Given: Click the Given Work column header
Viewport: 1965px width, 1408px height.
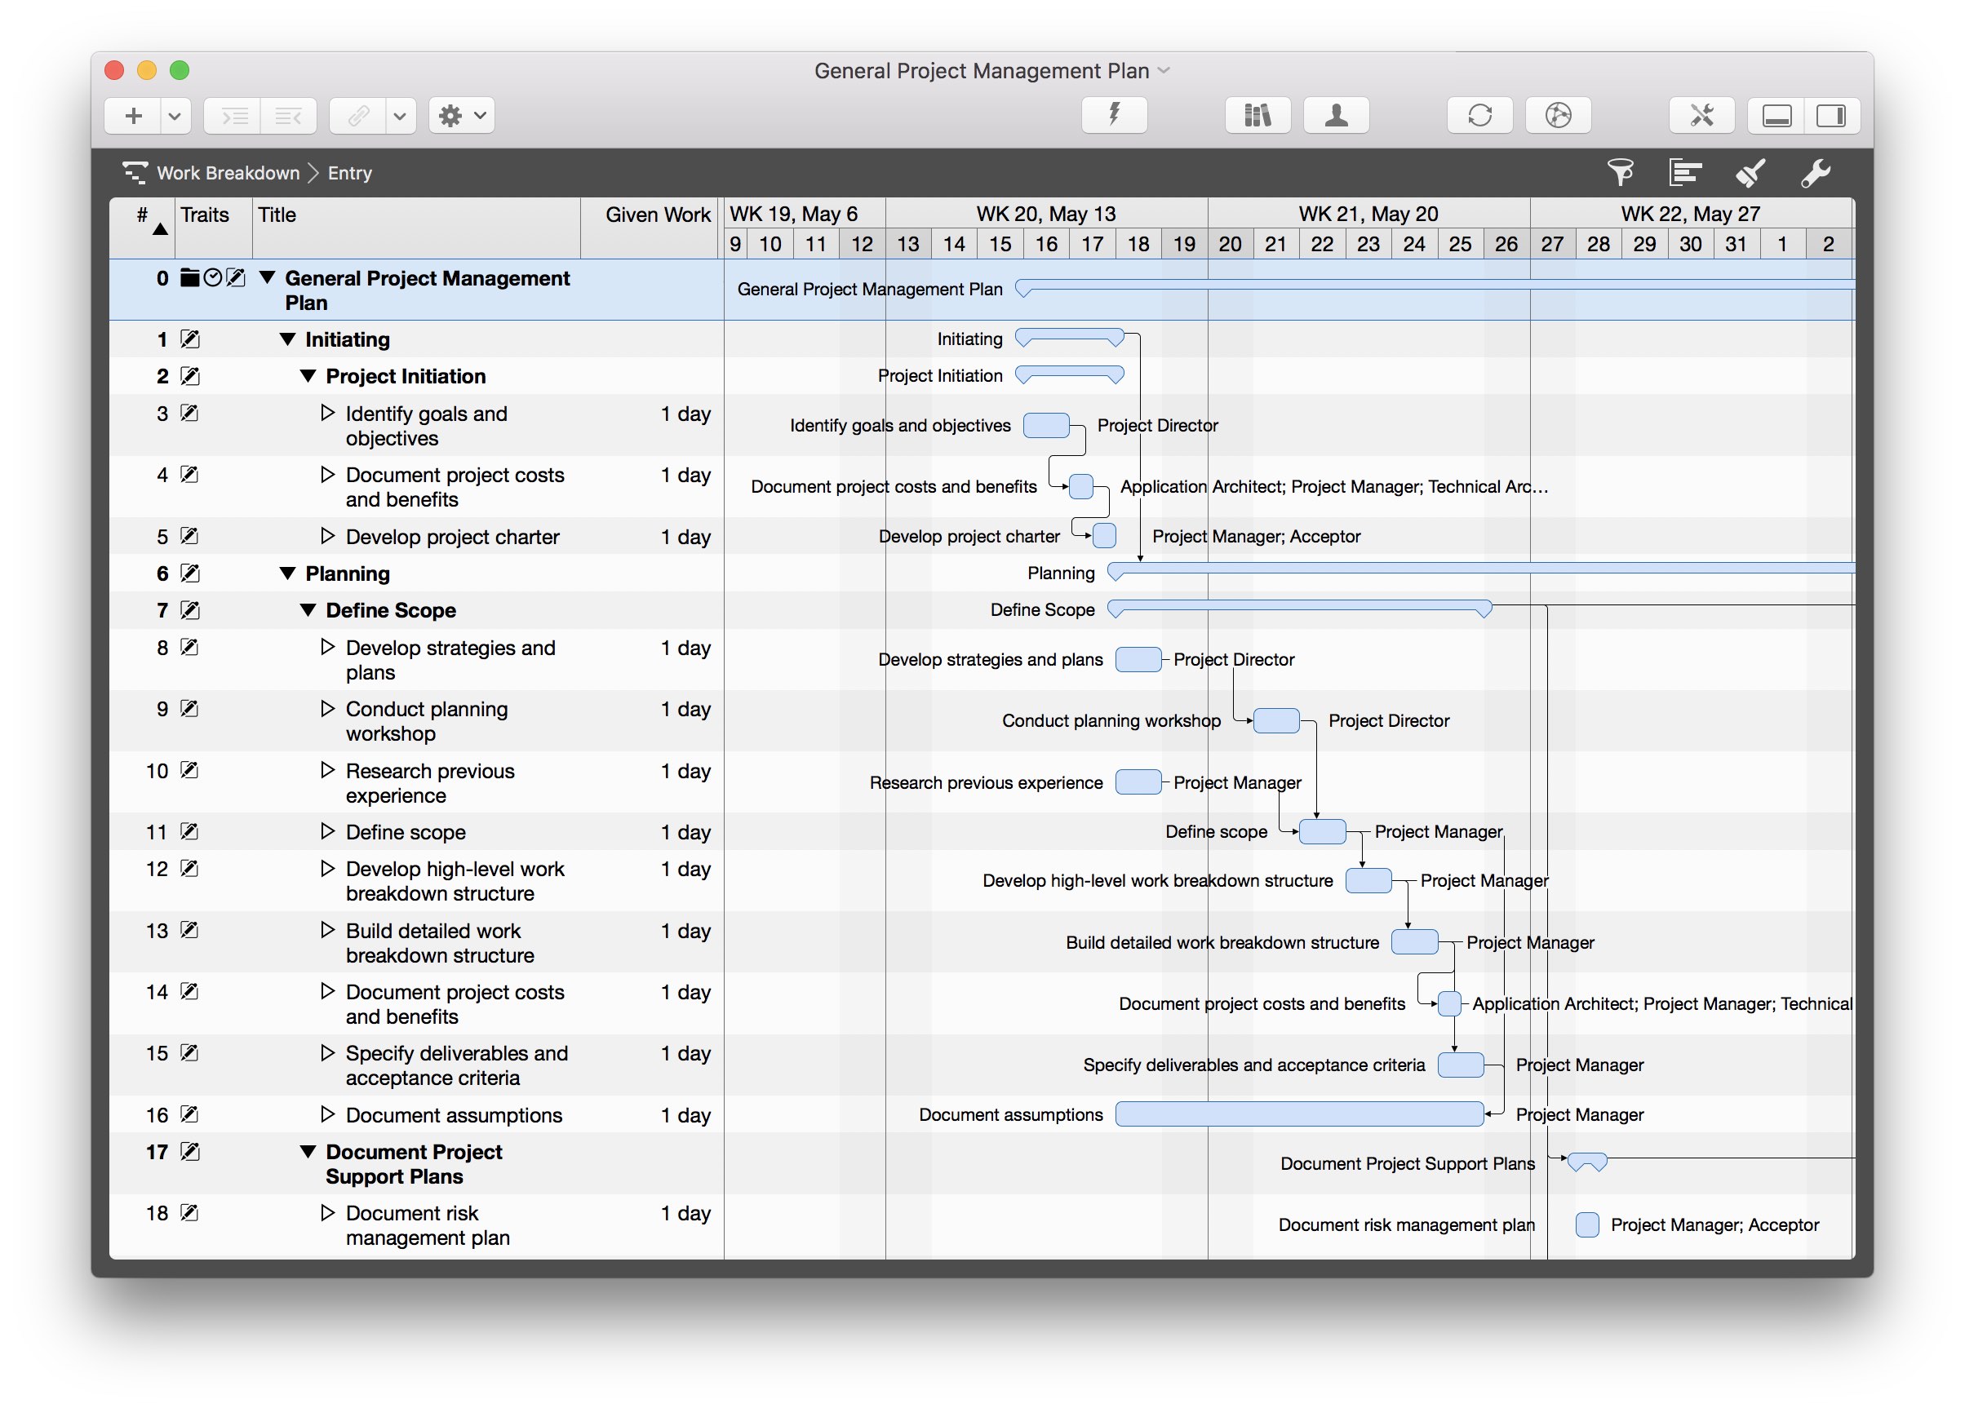Looking at the screenshot, I should (x=657, y=215).
